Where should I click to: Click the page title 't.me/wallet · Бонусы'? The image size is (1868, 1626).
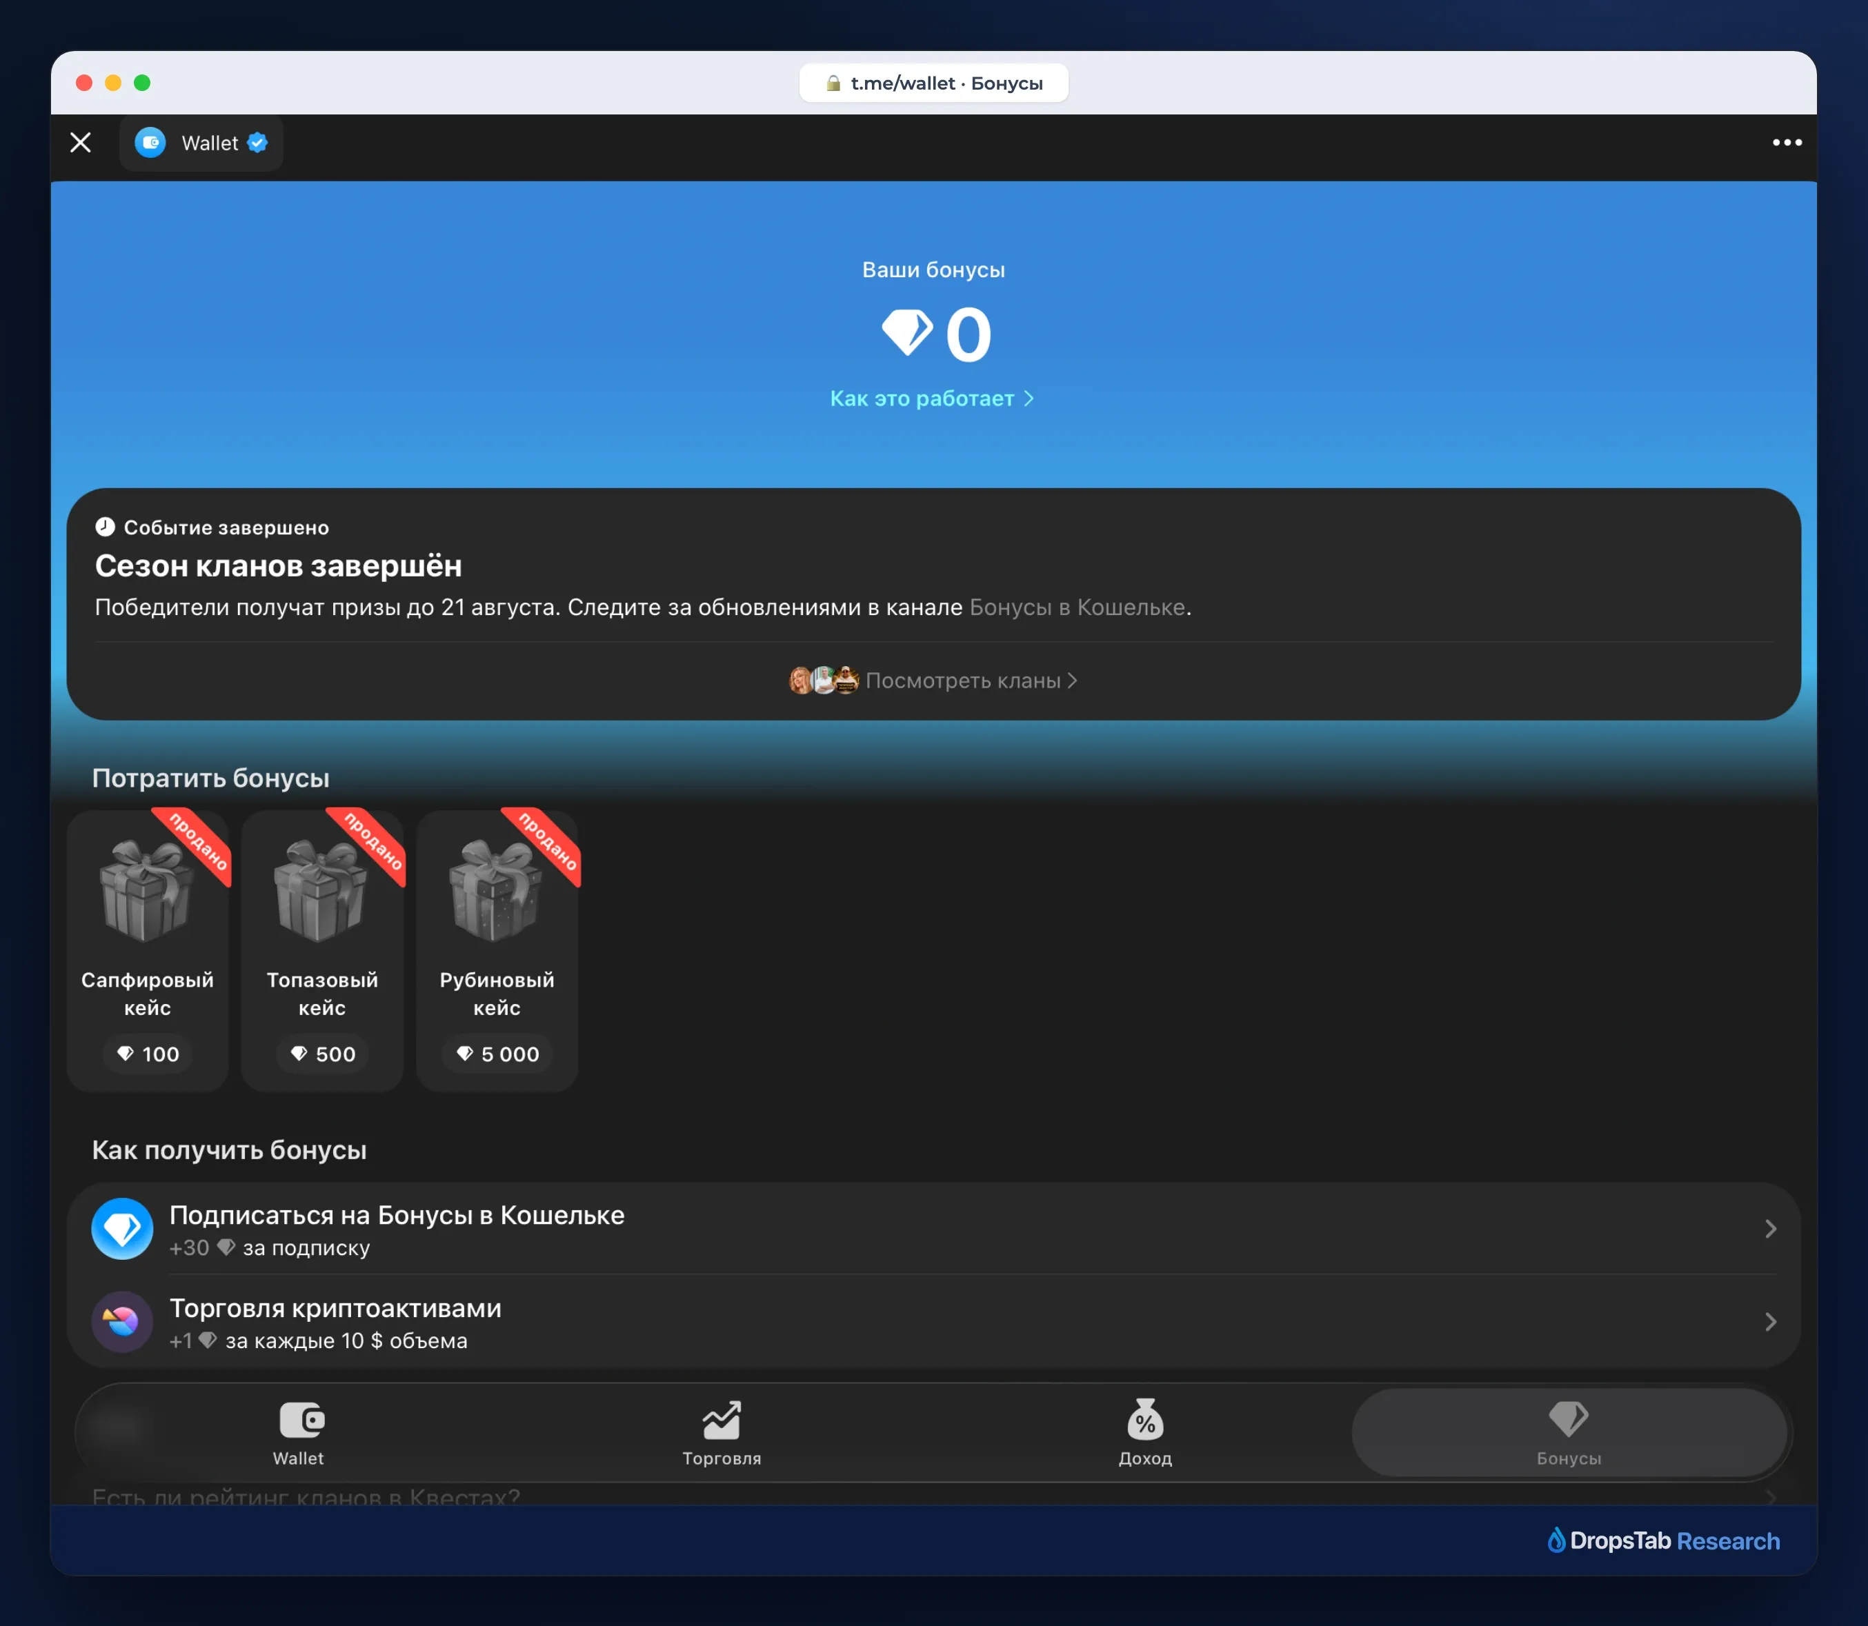pos(946,83)
